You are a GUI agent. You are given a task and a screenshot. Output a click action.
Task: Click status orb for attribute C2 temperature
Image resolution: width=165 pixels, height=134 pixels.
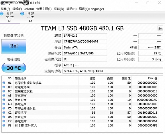coord(4,113)
